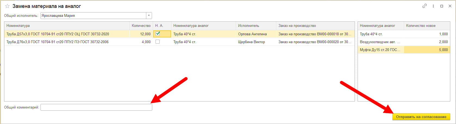The width and height of the screenshot is (456, 124).
Task: Click order cell ВМ00-000020
Action: tap(315, 42)
